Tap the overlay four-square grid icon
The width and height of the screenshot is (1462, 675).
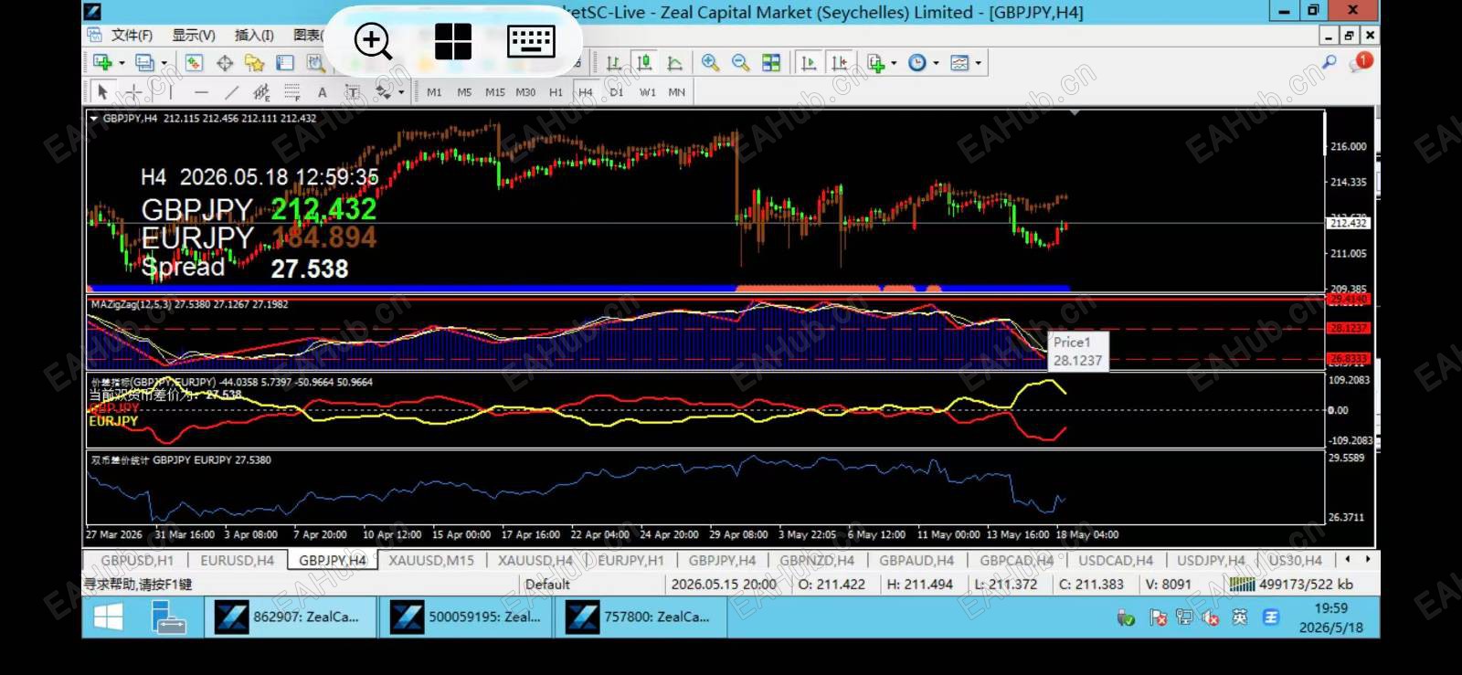click(x=453, y=41)
